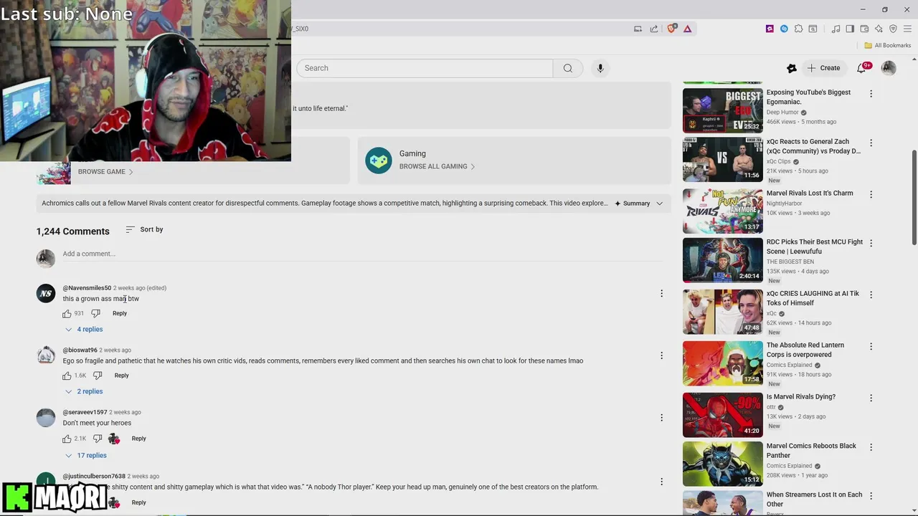Like the @bioswat96 comment
This screenshot has height=516, width=918.
pos(67,376)
